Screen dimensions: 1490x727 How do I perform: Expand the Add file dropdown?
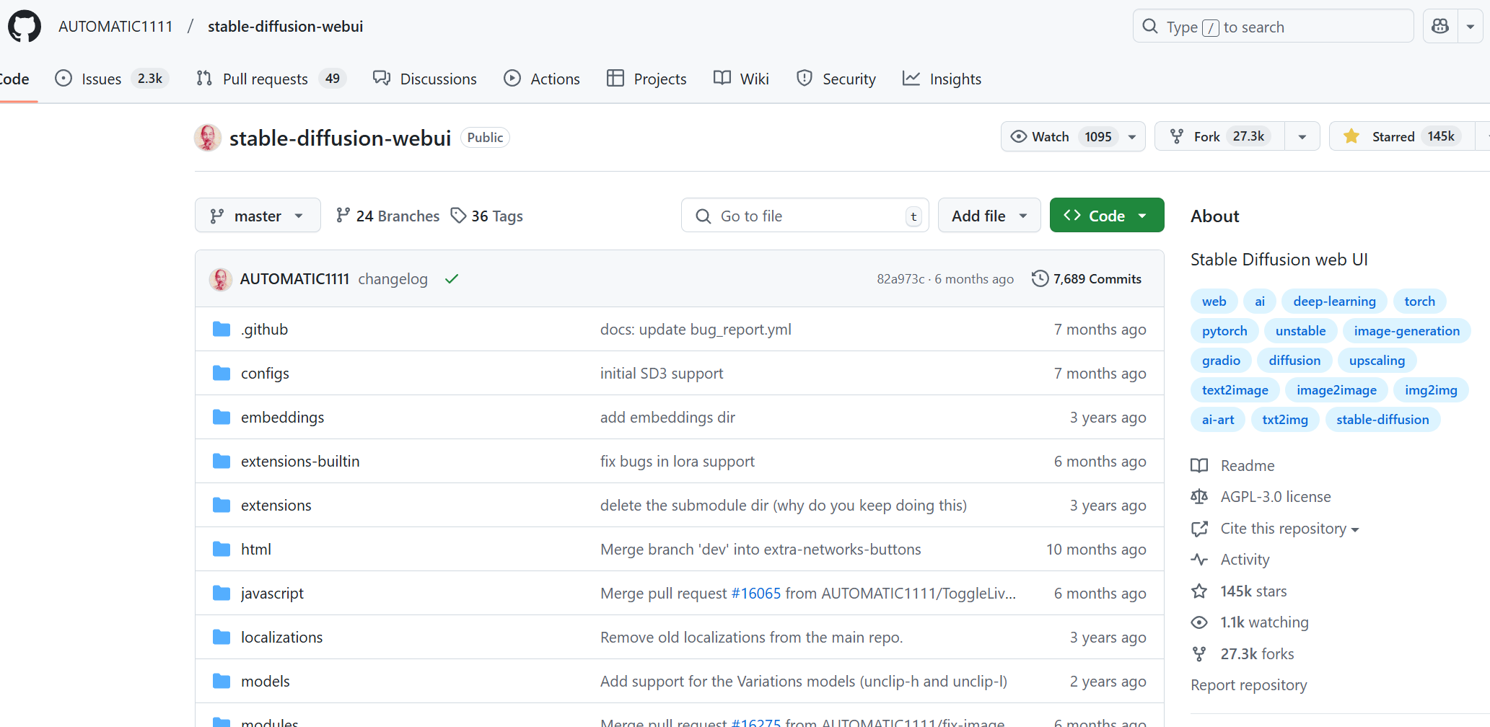tap(989, 216)
